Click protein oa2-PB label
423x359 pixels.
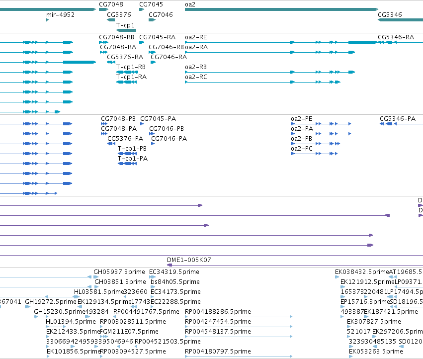tap(302, 138)
